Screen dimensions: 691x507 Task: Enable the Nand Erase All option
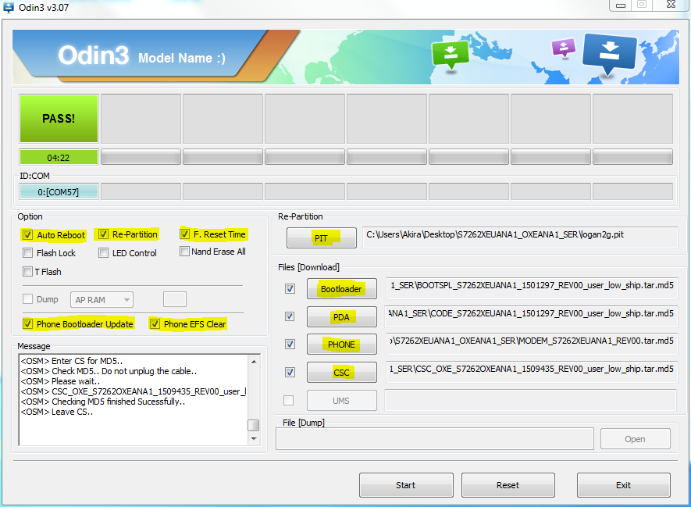184,252
